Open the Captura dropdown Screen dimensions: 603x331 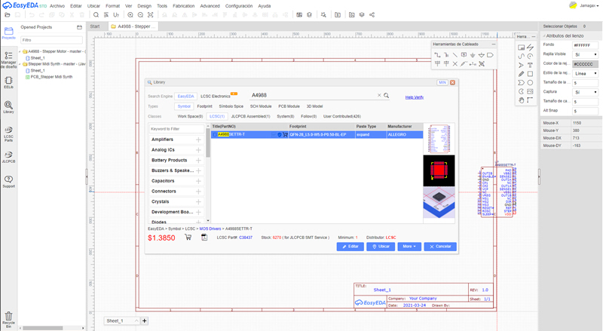[586, 92]
